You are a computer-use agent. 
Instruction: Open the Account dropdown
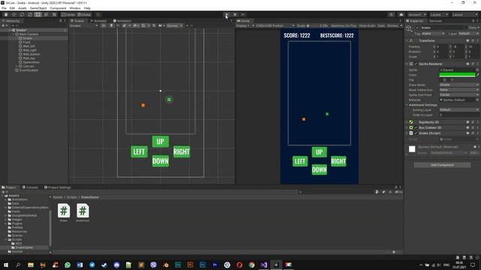(417, 15)
